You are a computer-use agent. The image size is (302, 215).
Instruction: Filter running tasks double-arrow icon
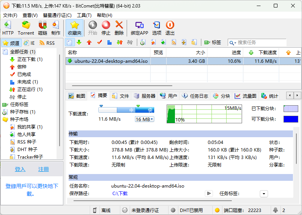pos(120,42)
